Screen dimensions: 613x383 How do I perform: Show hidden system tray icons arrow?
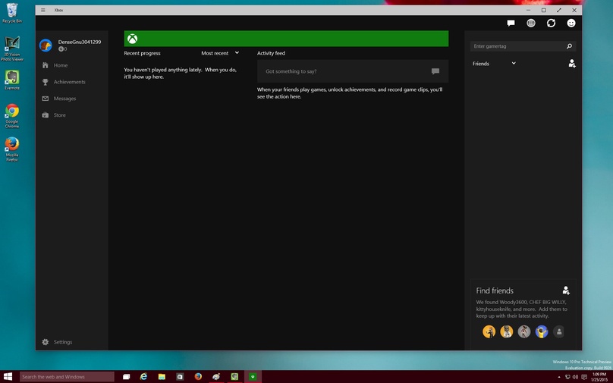(x=559, y=377)
